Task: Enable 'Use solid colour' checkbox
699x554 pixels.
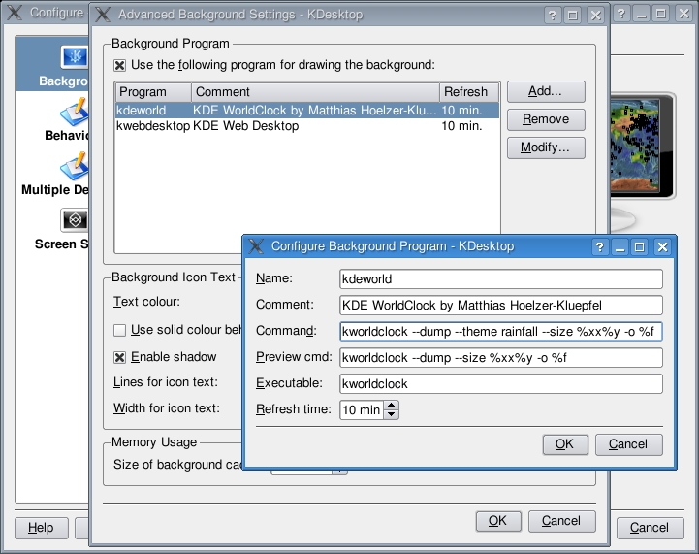Action: 119,330
